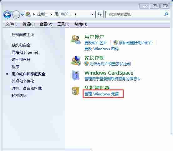Click 更改 Windows 密码 link
Viewport: 173px width, 151px height.
[x=101, y=49]
